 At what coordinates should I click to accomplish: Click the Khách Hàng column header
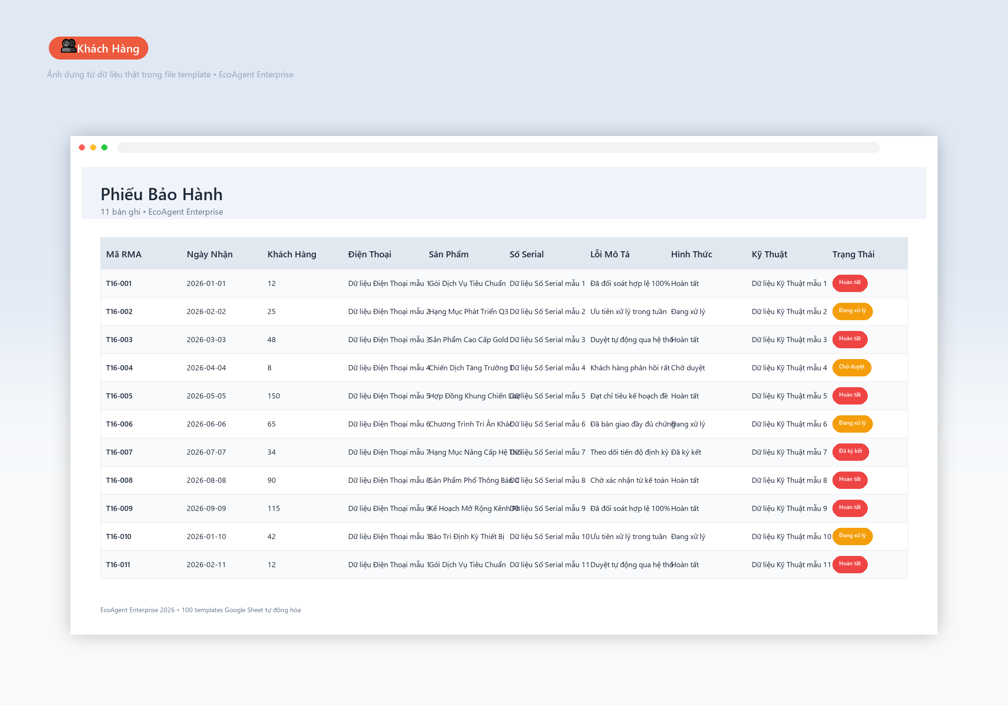pos(292,255)
